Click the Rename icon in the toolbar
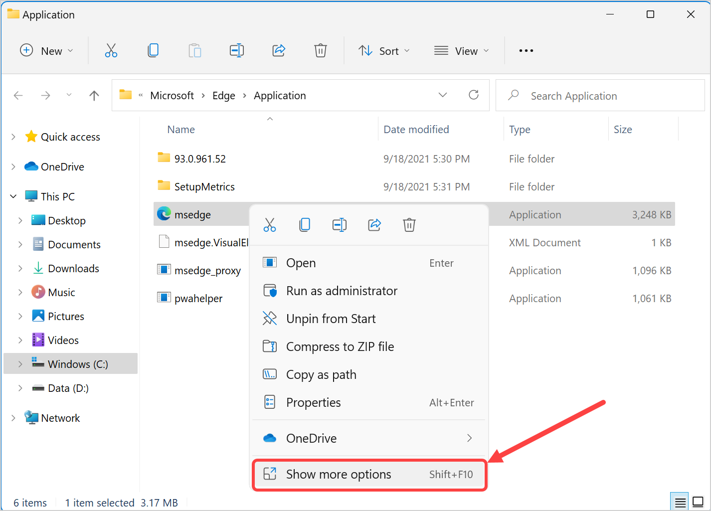Screen dimensions: 711x511 (236, 50)
